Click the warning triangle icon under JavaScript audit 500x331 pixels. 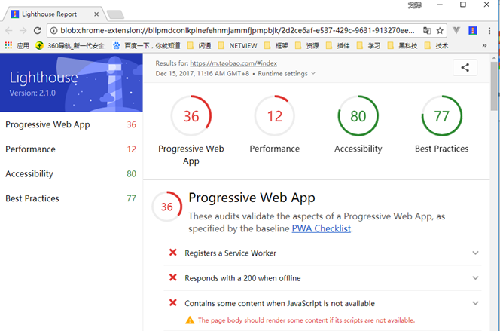click(x=190, y=320)
